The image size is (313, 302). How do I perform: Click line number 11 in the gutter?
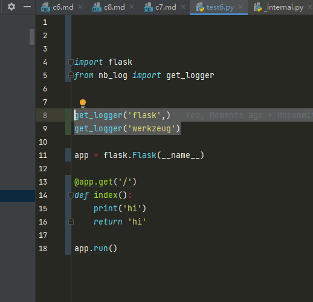(x=43, y=156)
